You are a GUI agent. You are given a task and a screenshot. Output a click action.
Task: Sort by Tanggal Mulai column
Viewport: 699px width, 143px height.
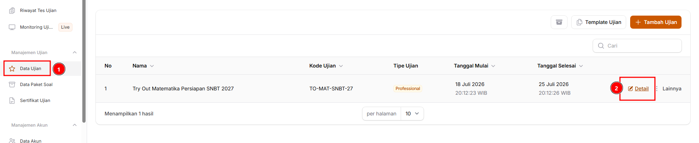tap(475, 66)
